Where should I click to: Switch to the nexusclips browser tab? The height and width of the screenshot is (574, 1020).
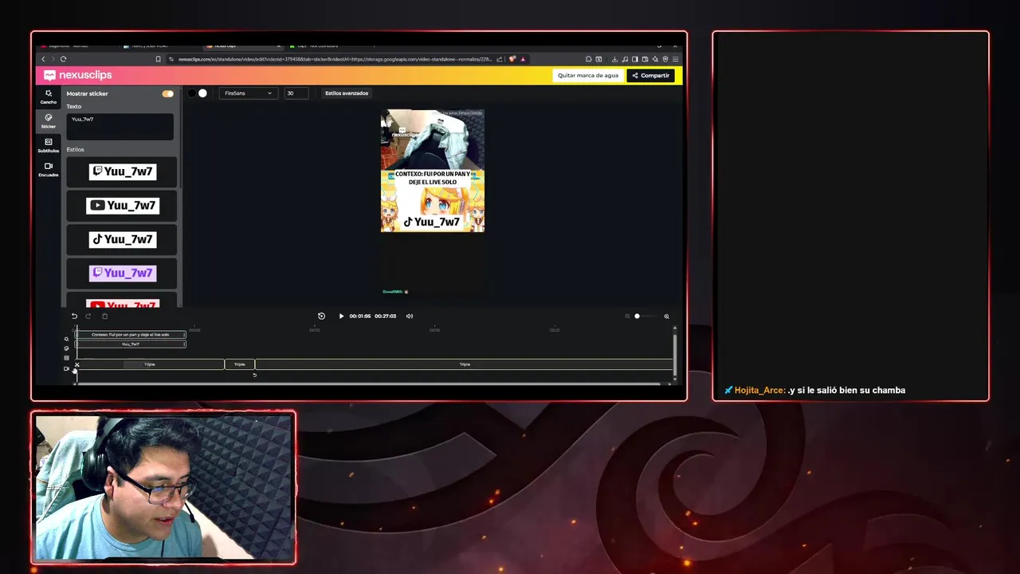pyautogui.click(x=242, y=45)
